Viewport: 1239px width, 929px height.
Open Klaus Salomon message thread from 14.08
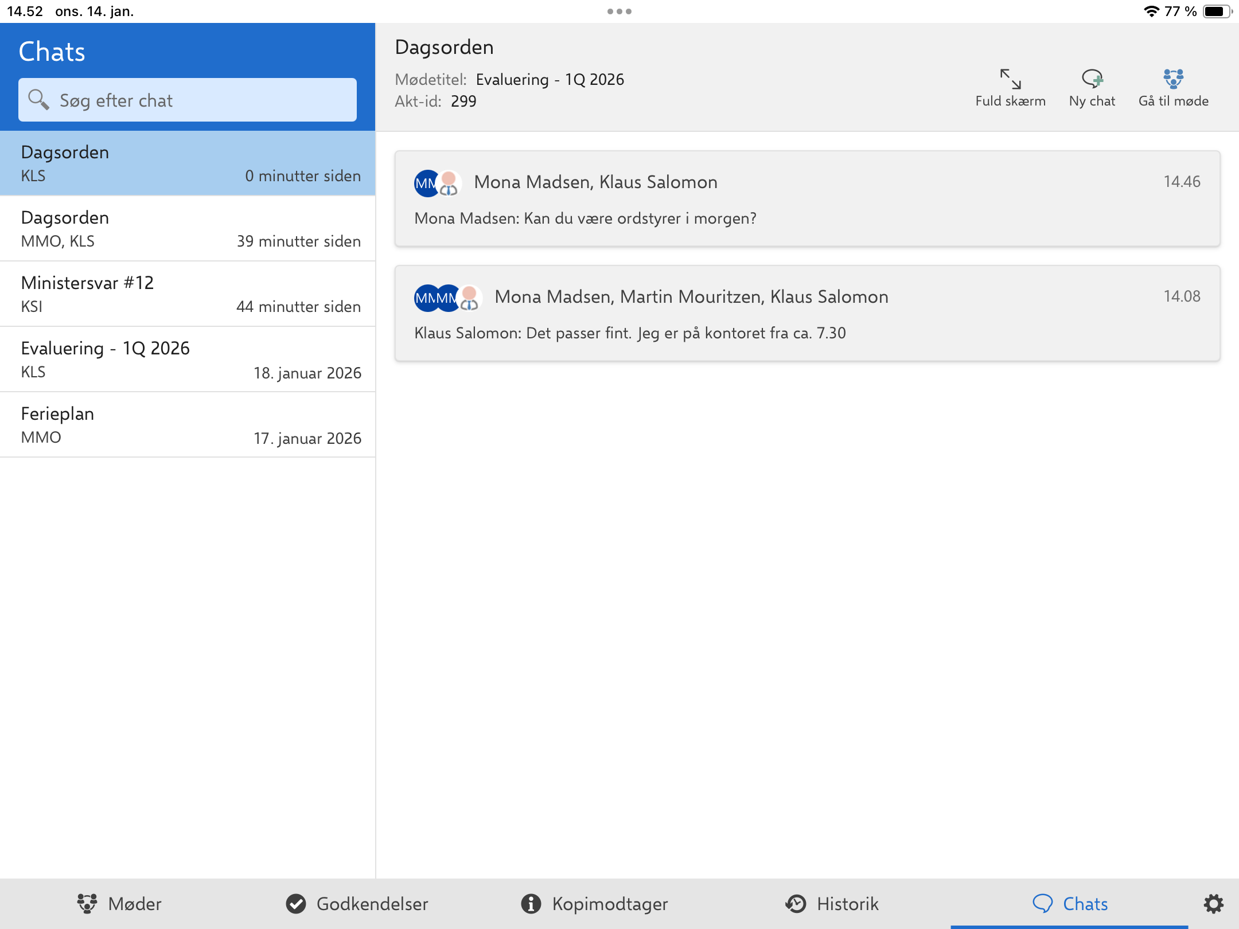pyautogui.click(x=807, y=314)
